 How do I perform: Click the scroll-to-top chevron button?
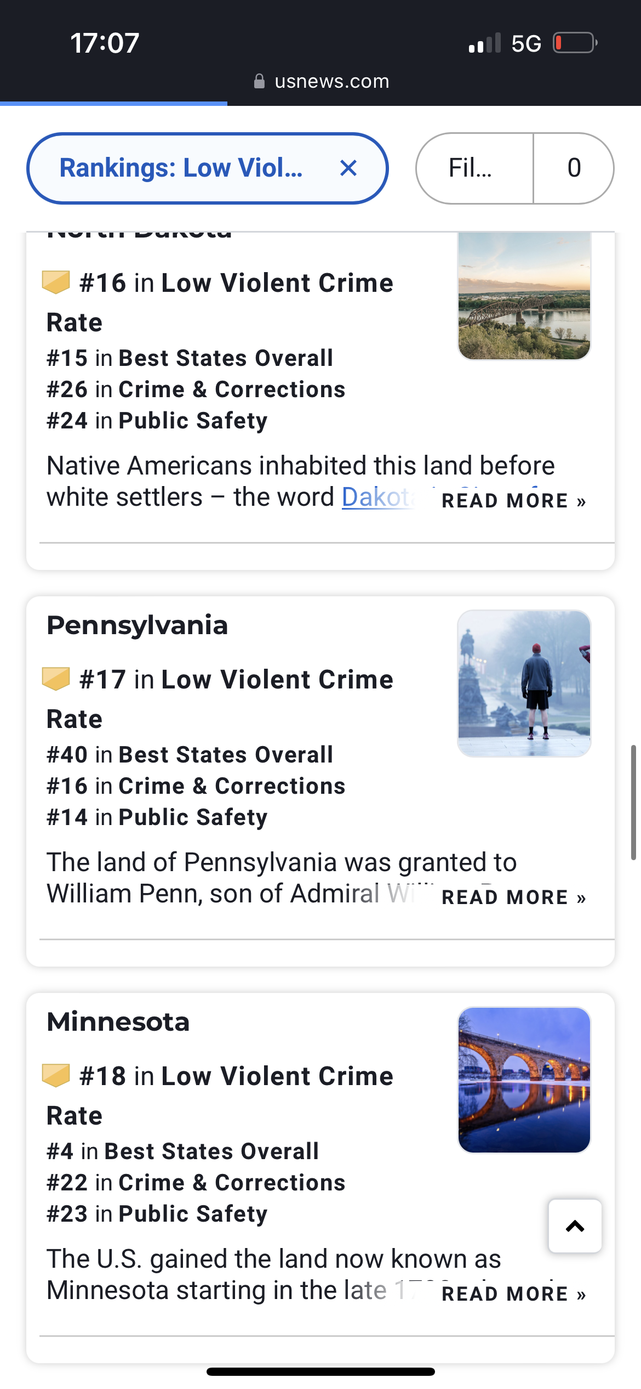(x=575, y=1226)
